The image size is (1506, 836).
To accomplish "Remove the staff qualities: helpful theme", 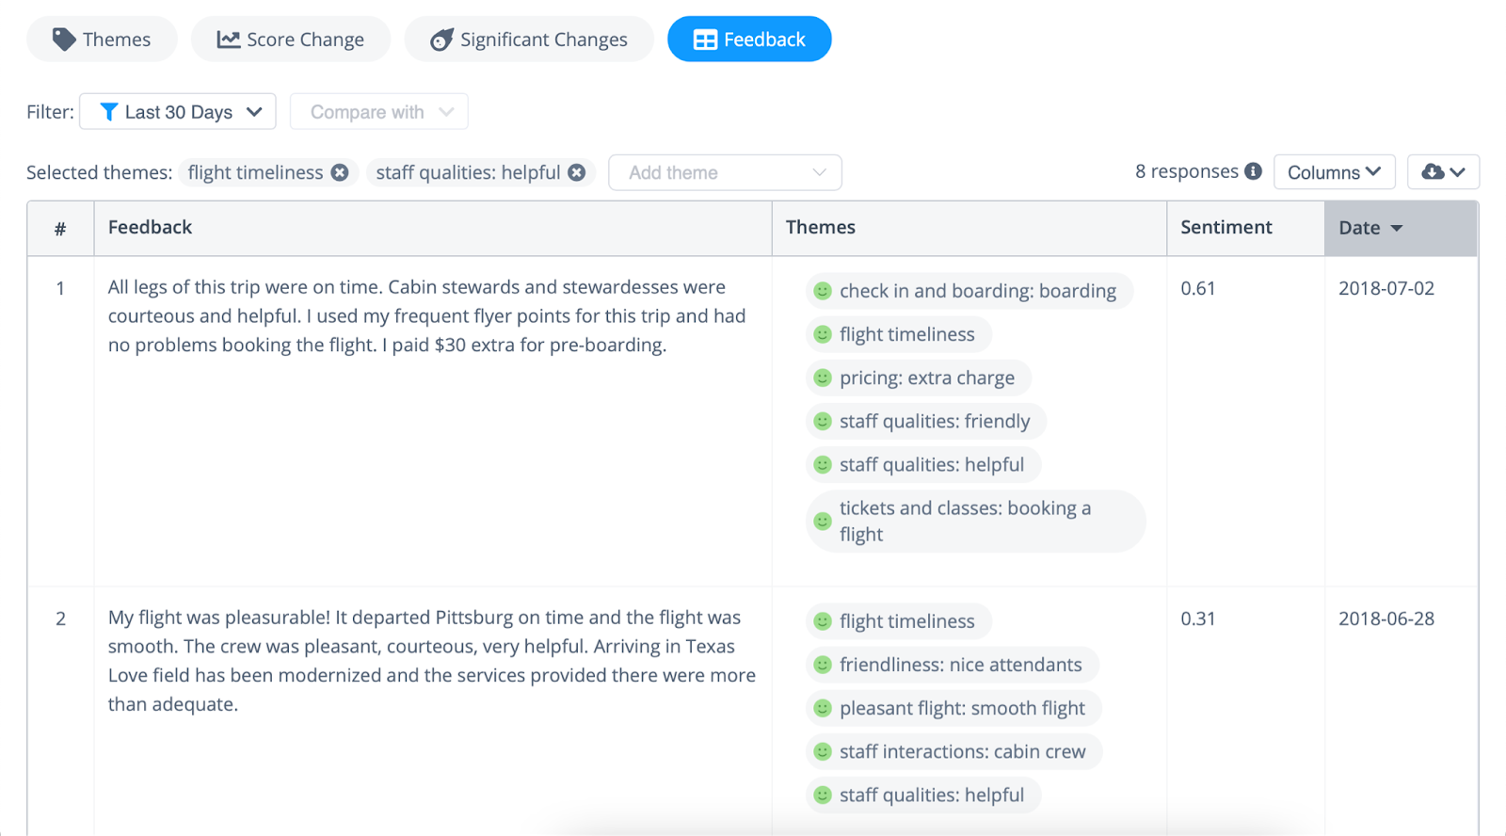I will 577,172.
